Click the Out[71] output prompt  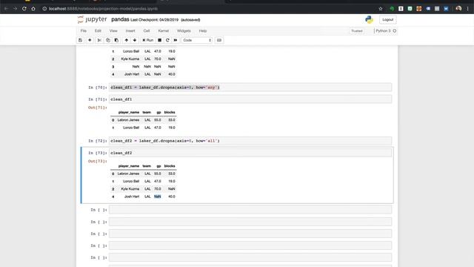click(x=97, y=108)
